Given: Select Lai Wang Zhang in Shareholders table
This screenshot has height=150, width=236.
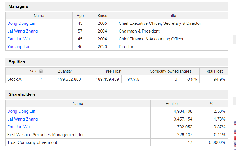Looking at the screenshot, I should (x=22, y=119).
